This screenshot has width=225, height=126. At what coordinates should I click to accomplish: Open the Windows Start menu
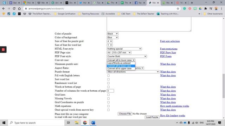click(4, 123)
